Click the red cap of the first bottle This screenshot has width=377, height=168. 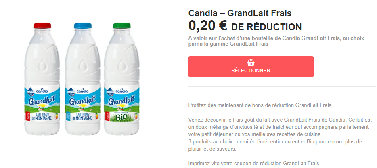coord(42,25)
